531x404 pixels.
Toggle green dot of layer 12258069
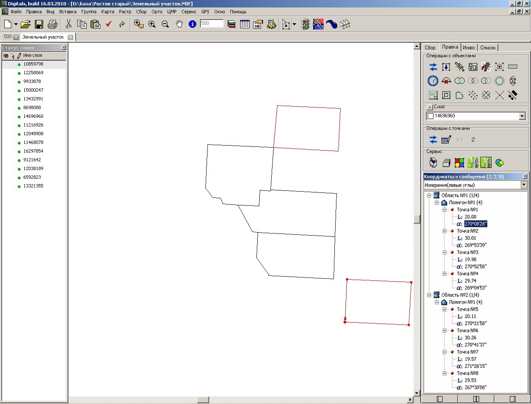pos(19,73)
